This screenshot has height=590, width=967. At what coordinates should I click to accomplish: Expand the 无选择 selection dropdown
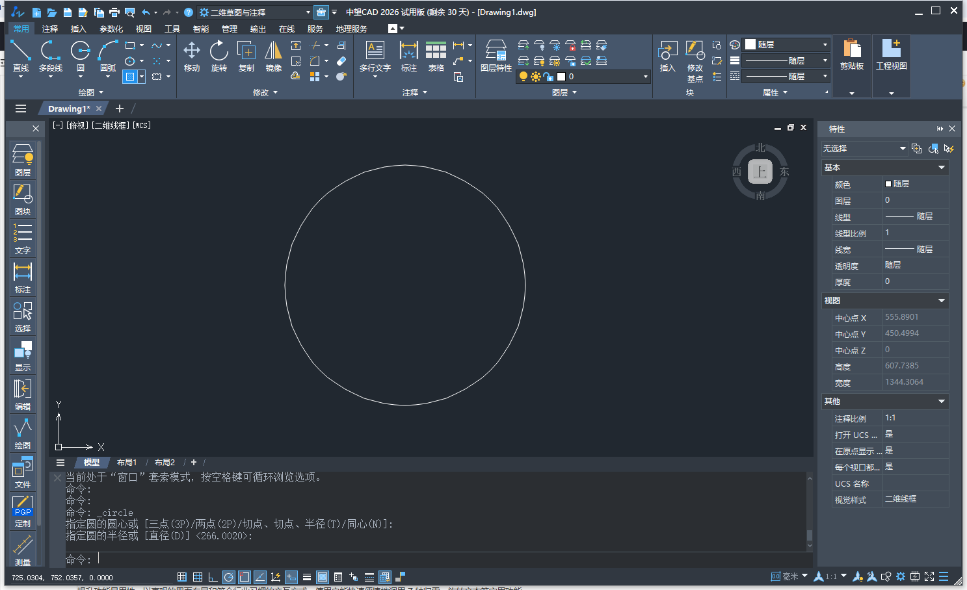pyautogui.click(x=864, y=149)
